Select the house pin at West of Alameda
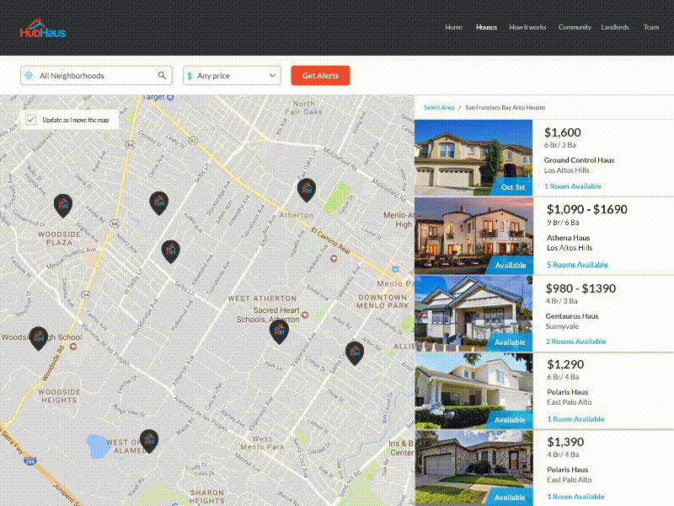Screen dimensions: 674x506 point(149,441)
